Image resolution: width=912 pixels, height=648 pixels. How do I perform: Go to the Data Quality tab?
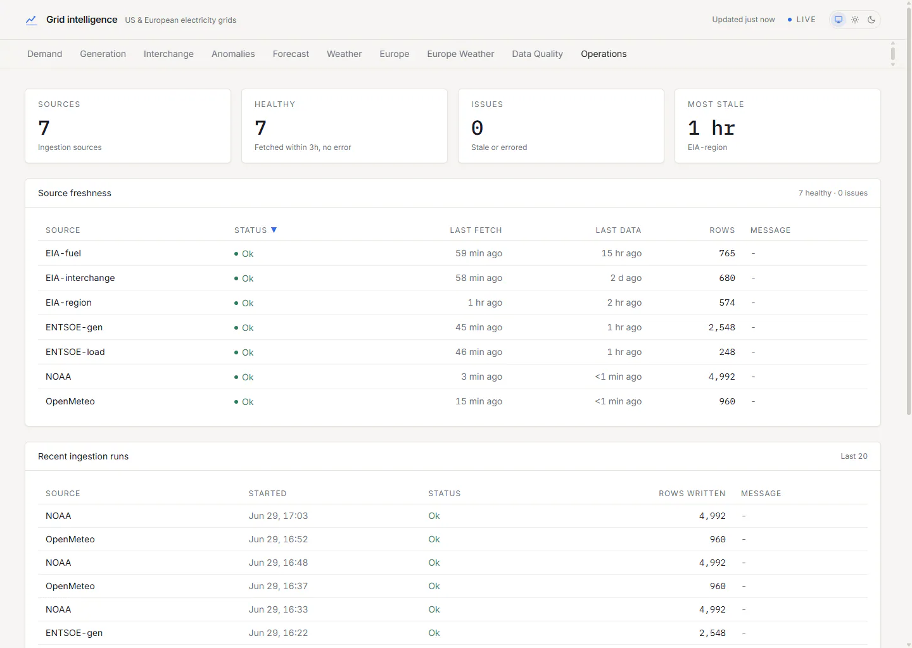(x=537, y=54)
